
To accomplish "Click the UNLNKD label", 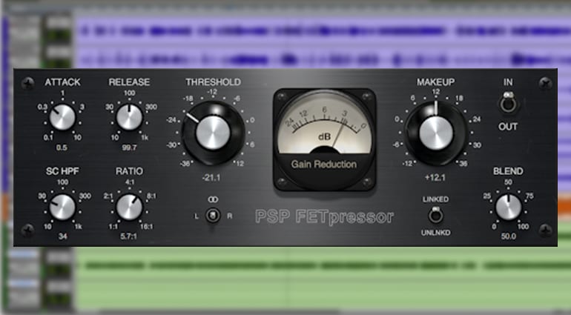I will click(x=435, y=233).
